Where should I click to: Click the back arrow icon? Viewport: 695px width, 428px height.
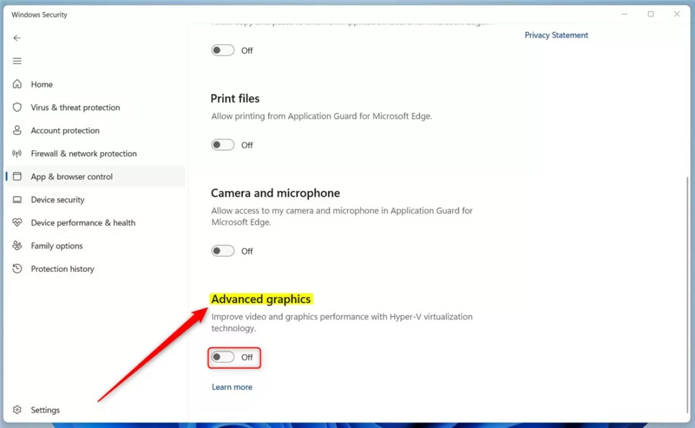coord(17,38)
